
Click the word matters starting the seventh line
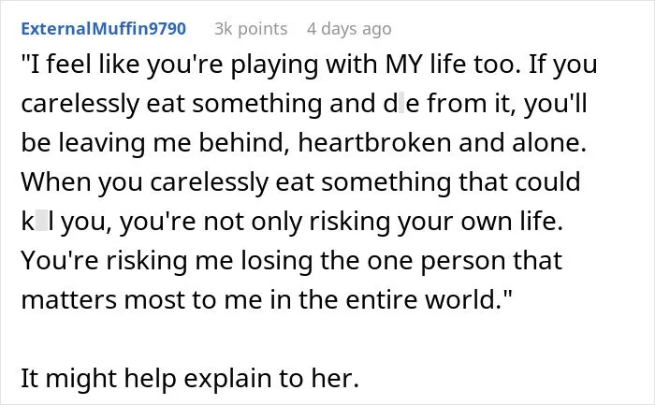(x=69, y=300)
